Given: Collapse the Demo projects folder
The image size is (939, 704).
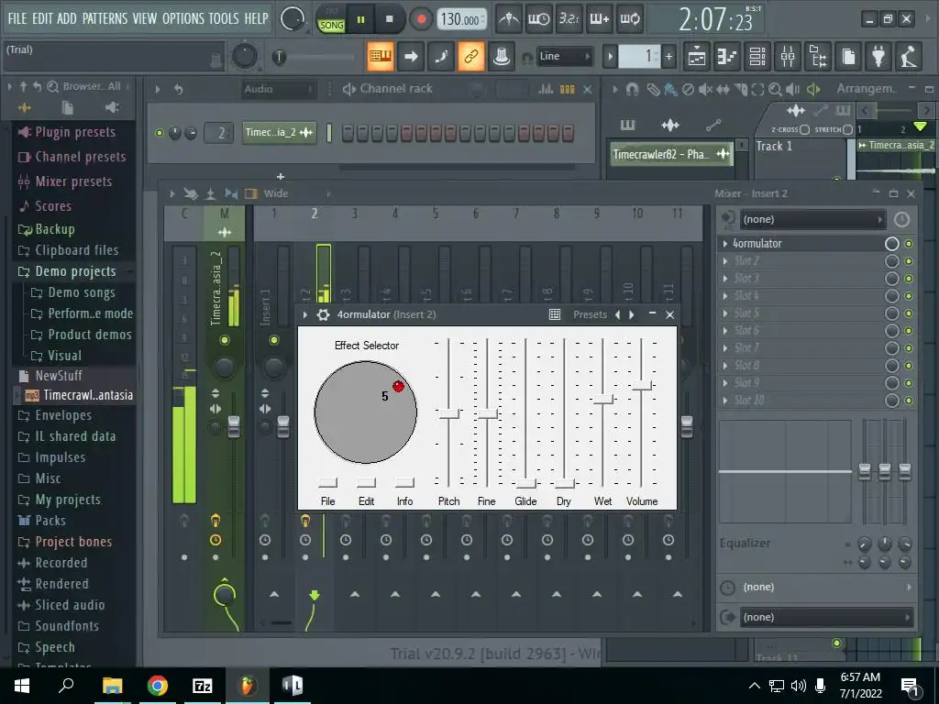Looking at the screenshot, I should coord(75,271).
